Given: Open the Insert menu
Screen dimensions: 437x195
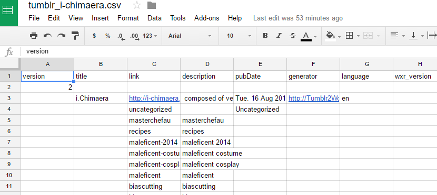Looking at the screenshot, I should [101, 18].
